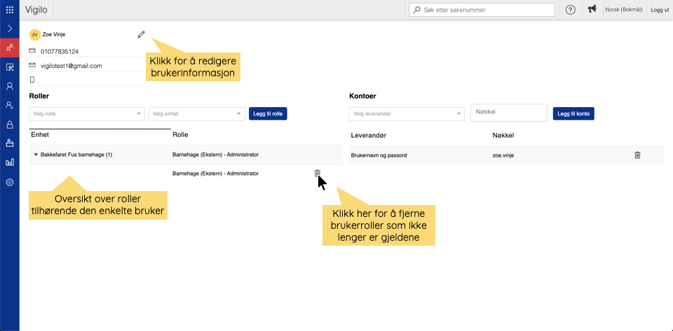Image resolution: width=673 pixels, height=331 pixels.
Task: Click the pencil icon to edit user info
Action: coord(141,34)
